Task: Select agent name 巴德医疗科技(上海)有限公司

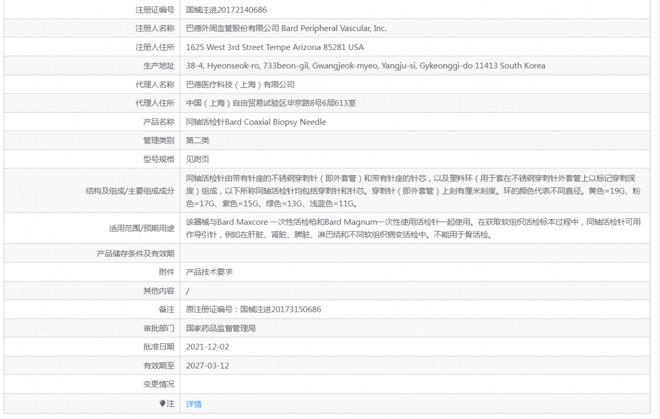Action: [x=240, y=85]
